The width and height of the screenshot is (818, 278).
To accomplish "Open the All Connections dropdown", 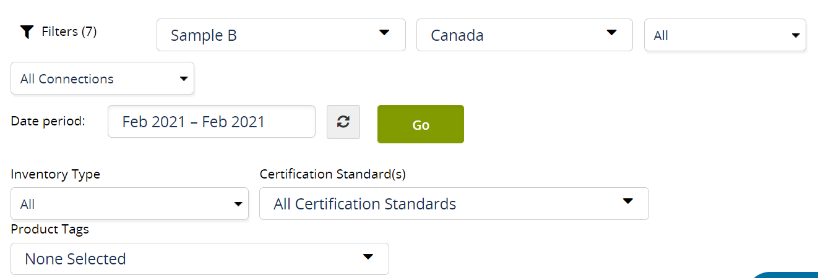I will point(102,79).
